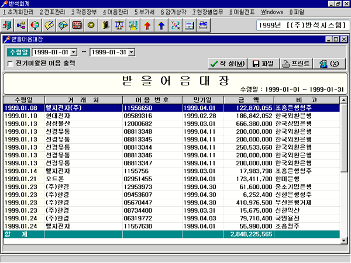351x263 pixels.
Task: Open the organization tree chart icon
Action: [22, 26]
